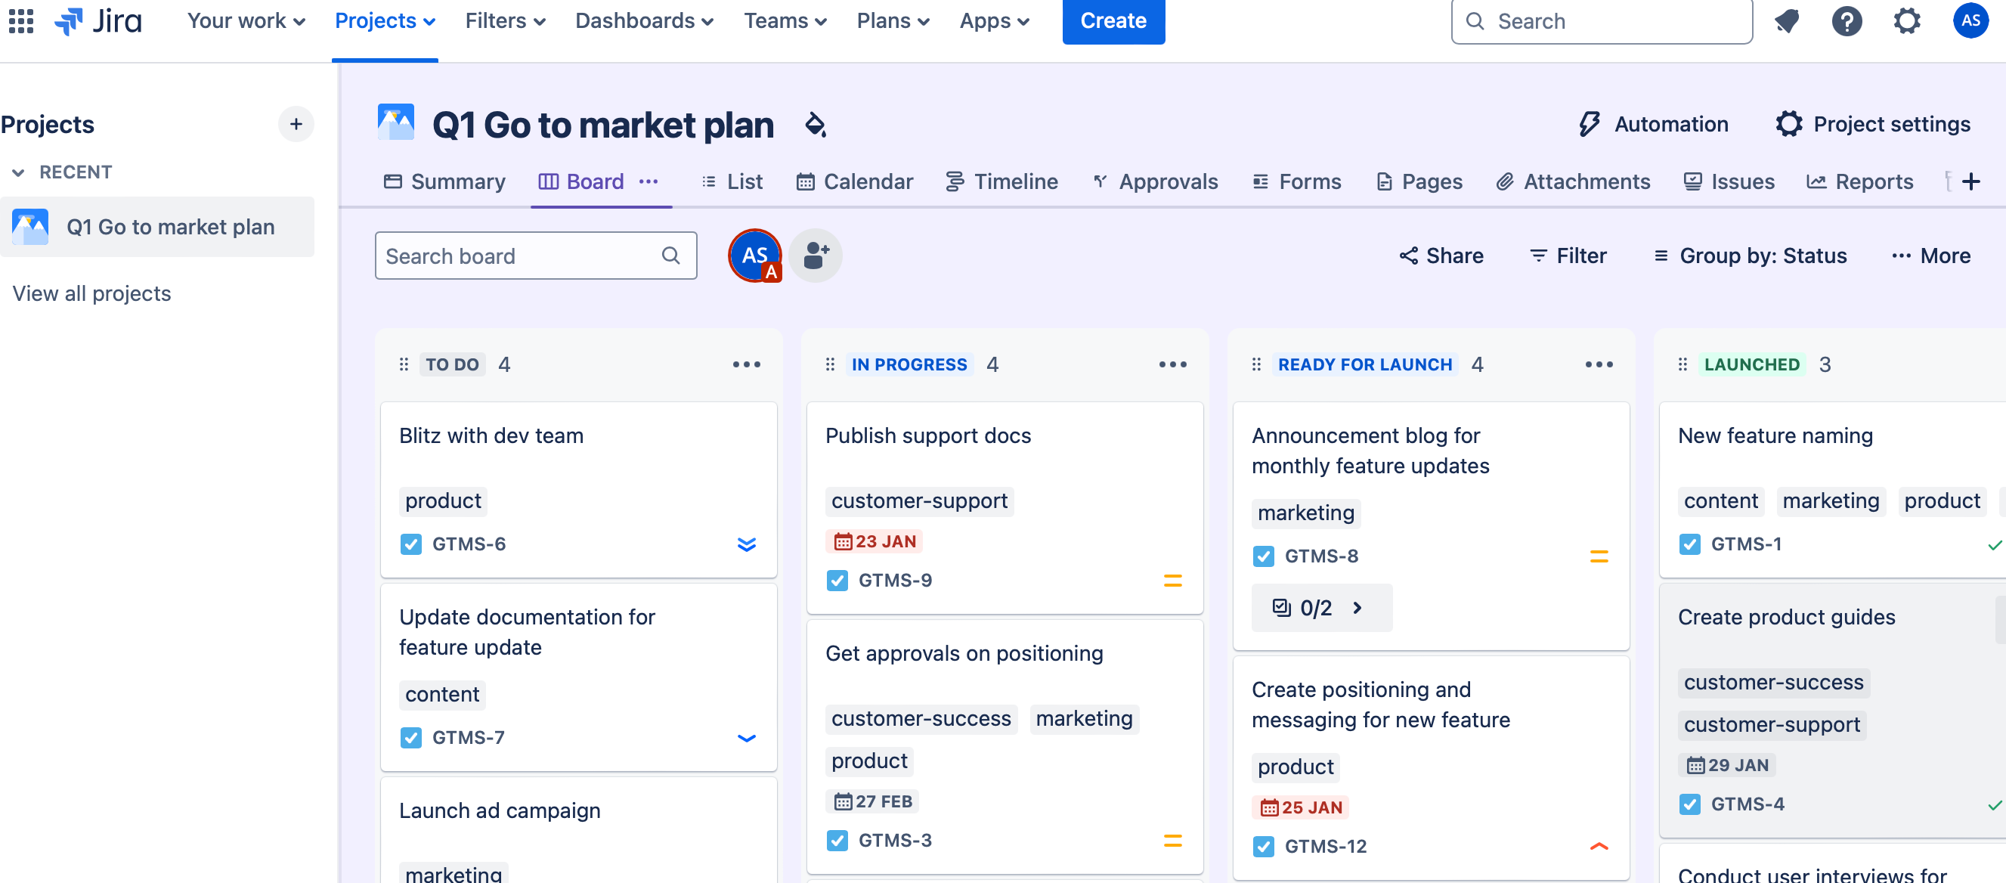Image resolution: width=2006 pixels, height=883 pixels.
Task: Open View all projects link
Action: [x=92, y=293]
